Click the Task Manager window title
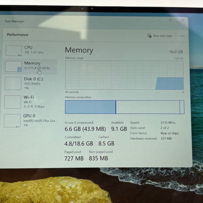Image resolution: width=203 pixels, height=203 pixels. (15, 21)
